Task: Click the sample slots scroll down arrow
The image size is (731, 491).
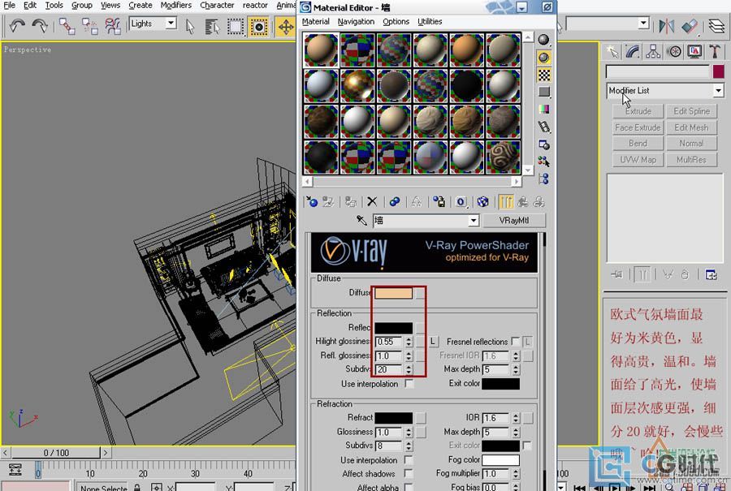Action: point(528,170)
